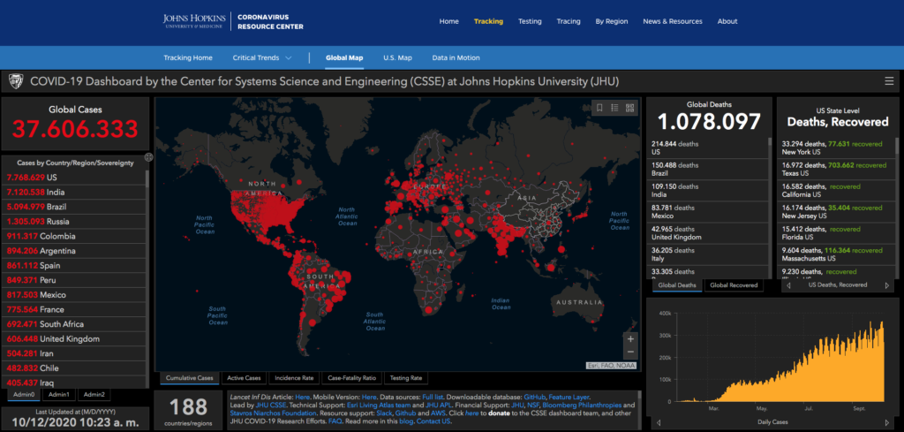Switch to the Global Recovered tab
This screenshot has height=432, width=904.
pyautogui.click(x=734, y=285)
